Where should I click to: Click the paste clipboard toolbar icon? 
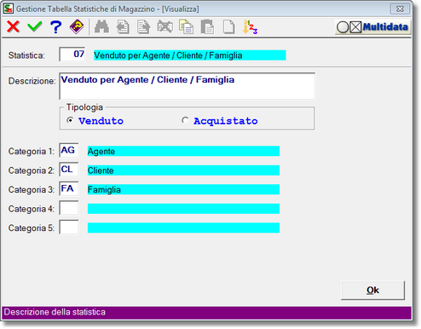[x=207, y=27]
